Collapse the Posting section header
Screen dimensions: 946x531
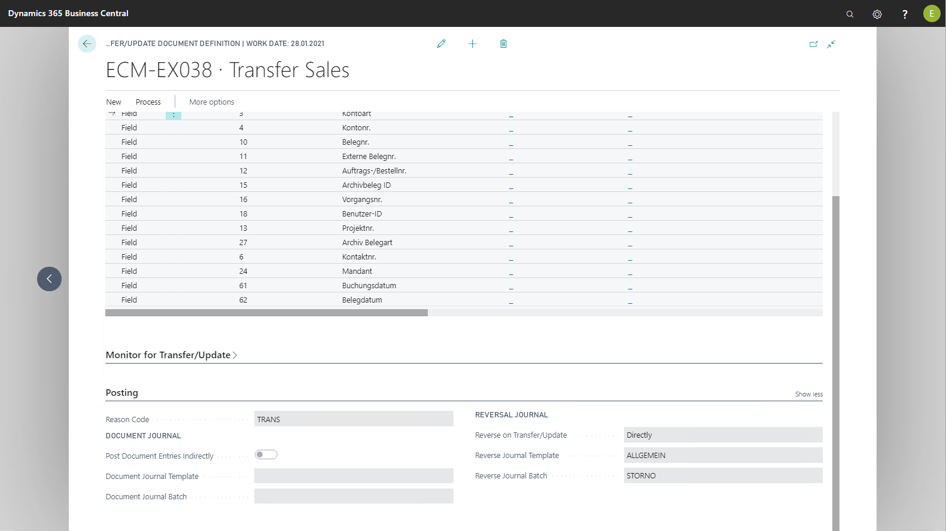pos(122,393)
